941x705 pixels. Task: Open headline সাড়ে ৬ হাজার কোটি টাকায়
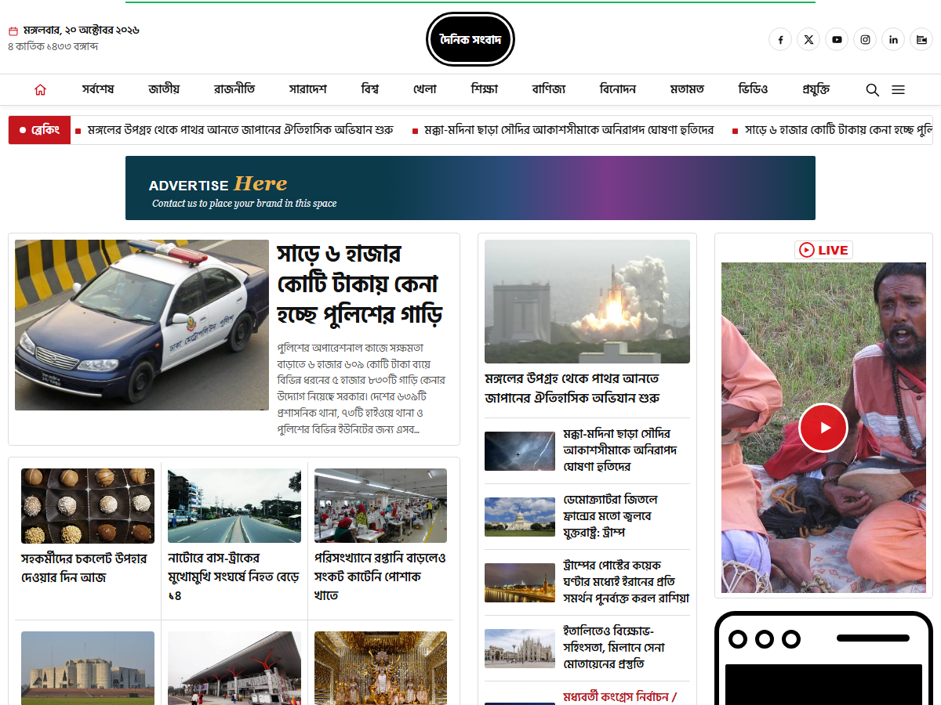coord(360,284)
